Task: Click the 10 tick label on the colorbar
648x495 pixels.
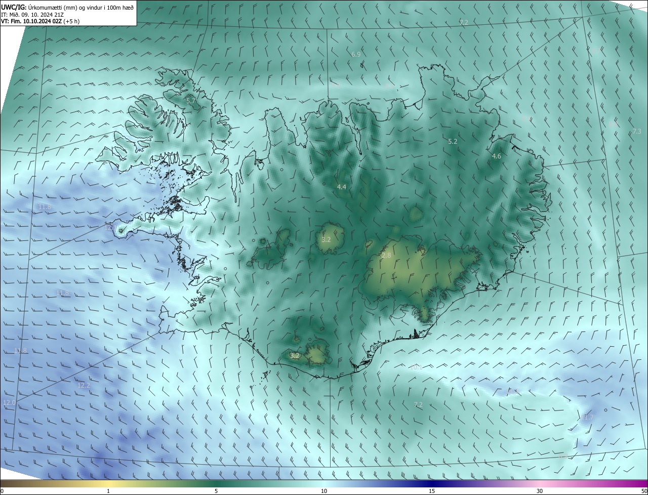Action: tap(324, 491)
